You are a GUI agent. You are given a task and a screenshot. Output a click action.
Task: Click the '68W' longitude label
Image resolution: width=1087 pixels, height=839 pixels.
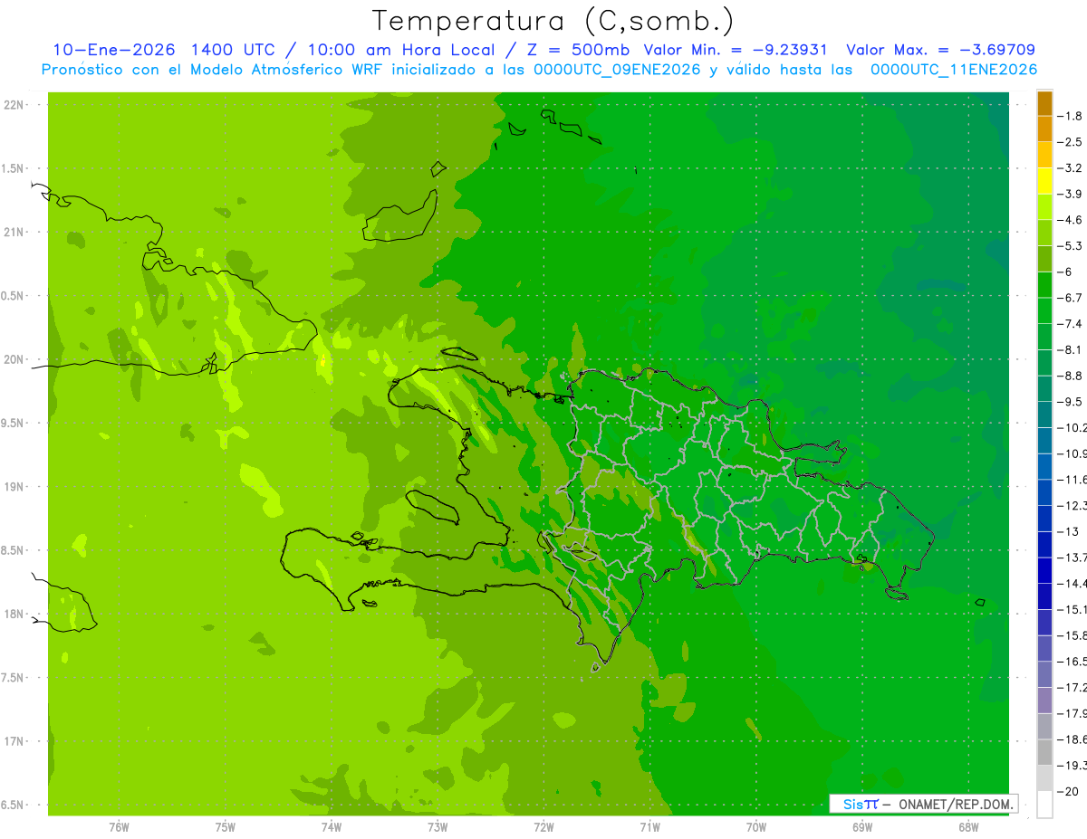click(967, 827)
